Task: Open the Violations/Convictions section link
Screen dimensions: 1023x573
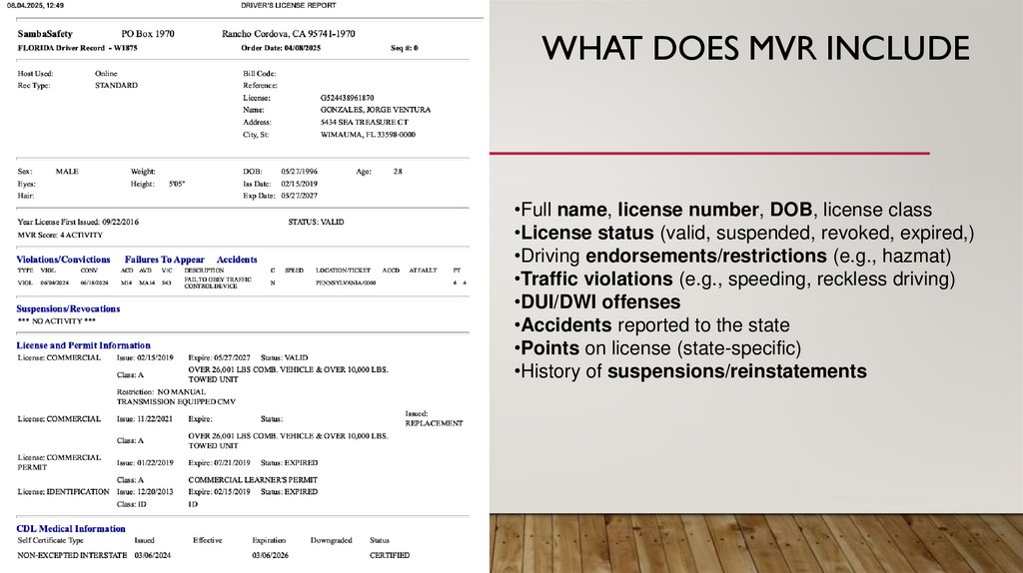Action: point(63,260)
